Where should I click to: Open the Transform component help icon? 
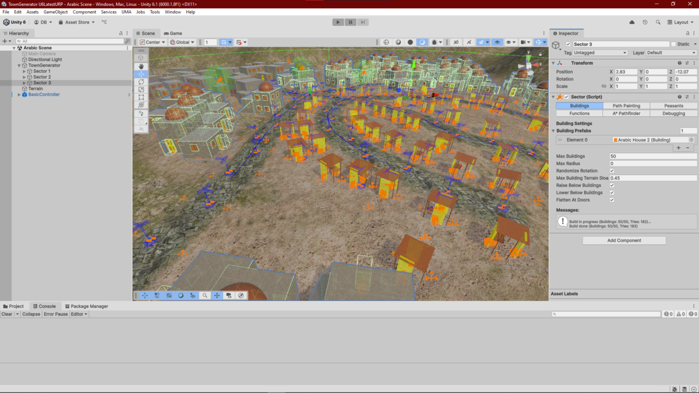[x=679, y=63]
